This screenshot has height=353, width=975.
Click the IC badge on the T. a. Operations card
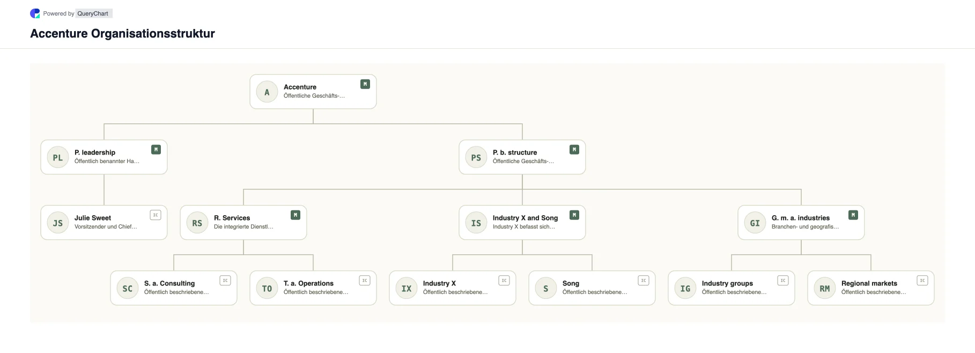[x=365, y=281]
